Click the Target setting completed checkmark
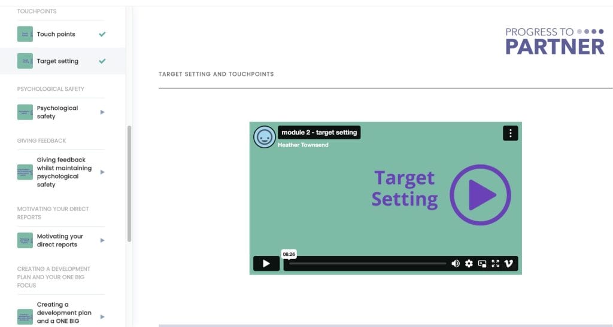This screenshot has height=327, width=613. tap(102, 61)
